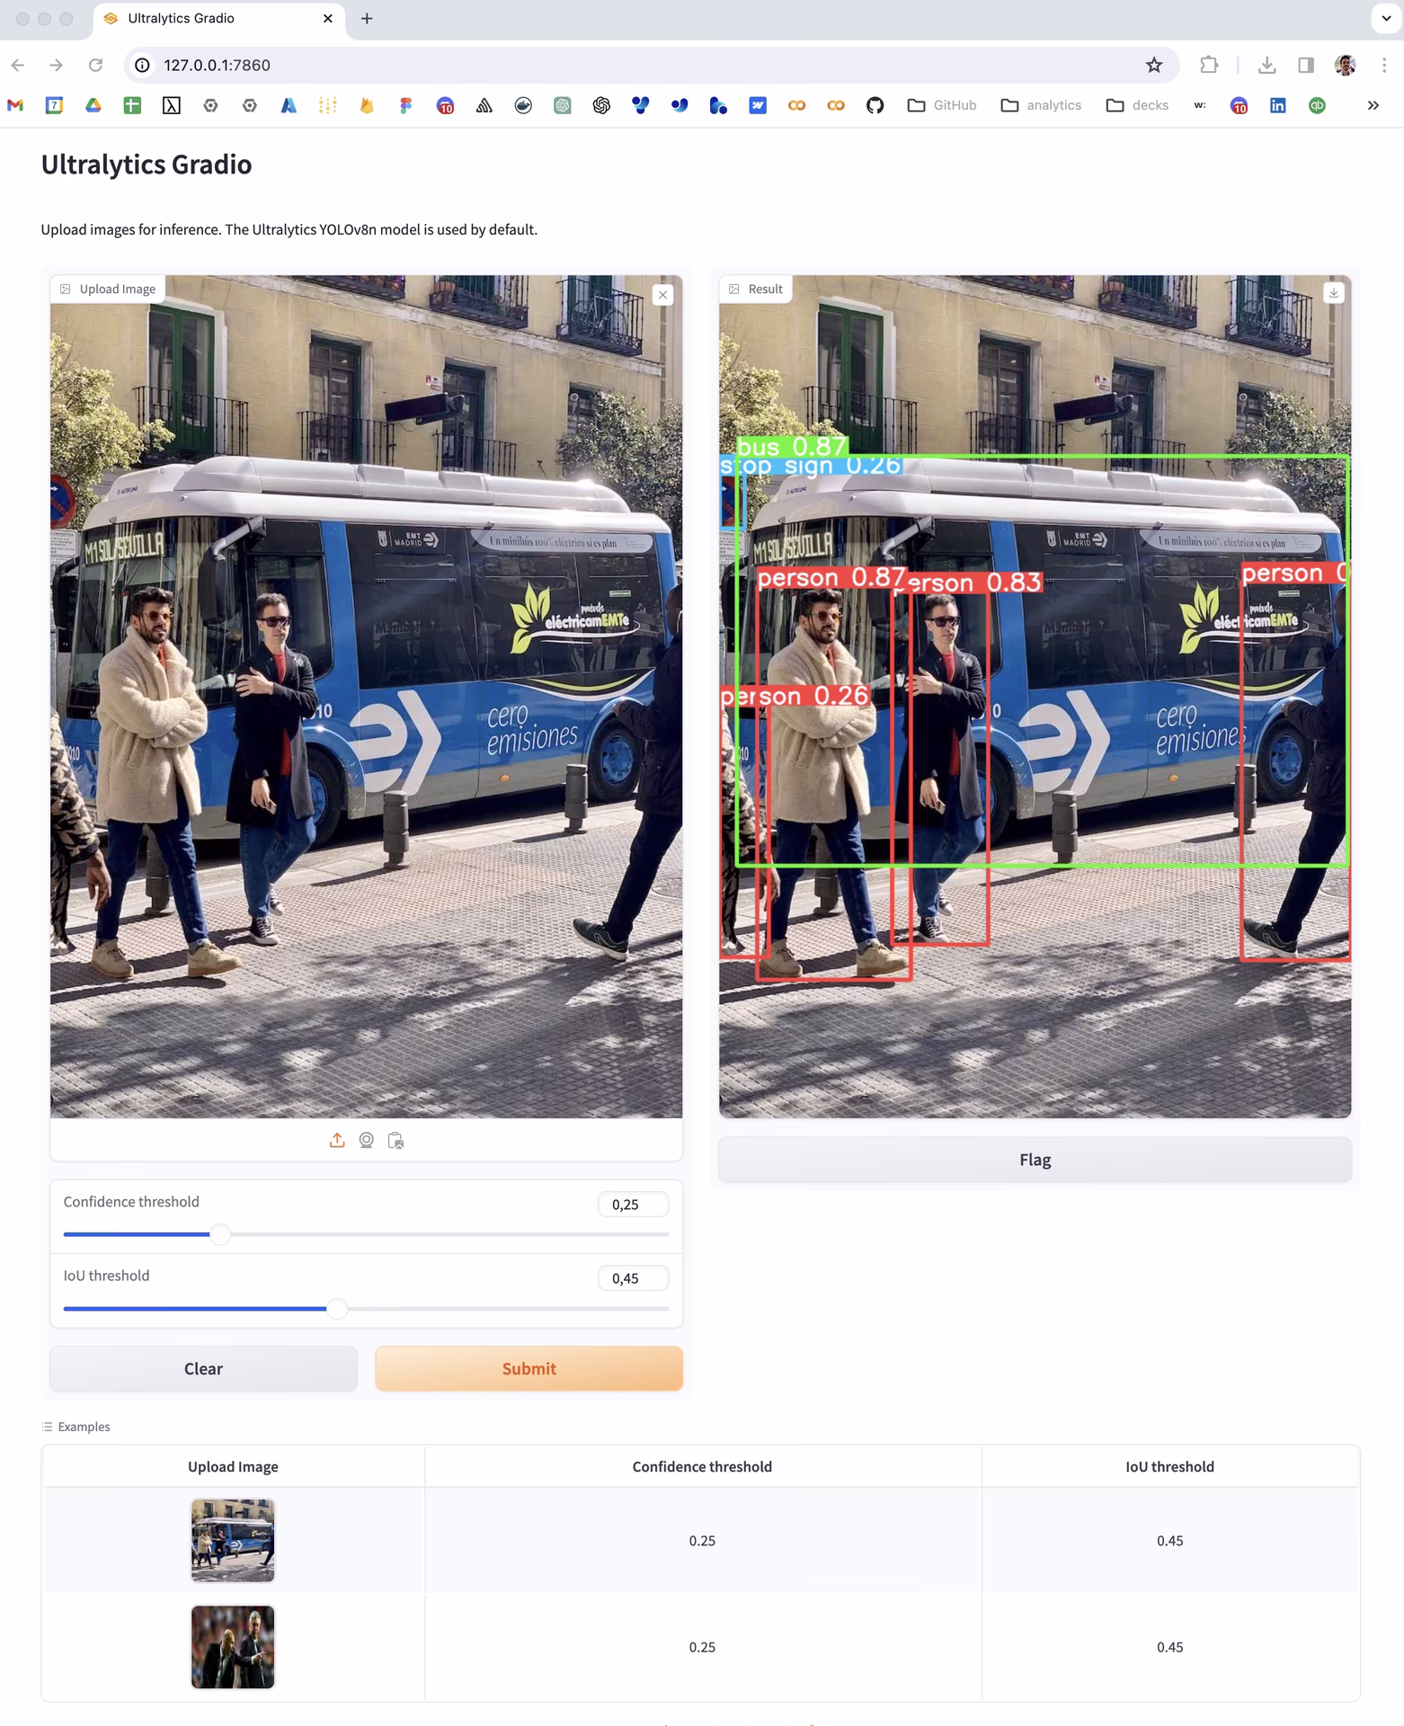Viewport: 1404px width, 1726px height.
Task: Click the paste from clipboard icon
Action: [395, 1141]
